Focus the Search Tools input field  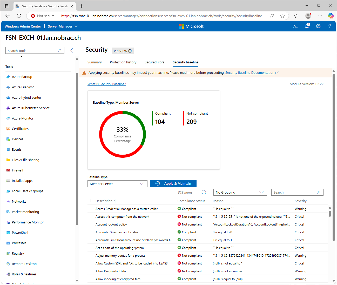(x=35, y=50)
